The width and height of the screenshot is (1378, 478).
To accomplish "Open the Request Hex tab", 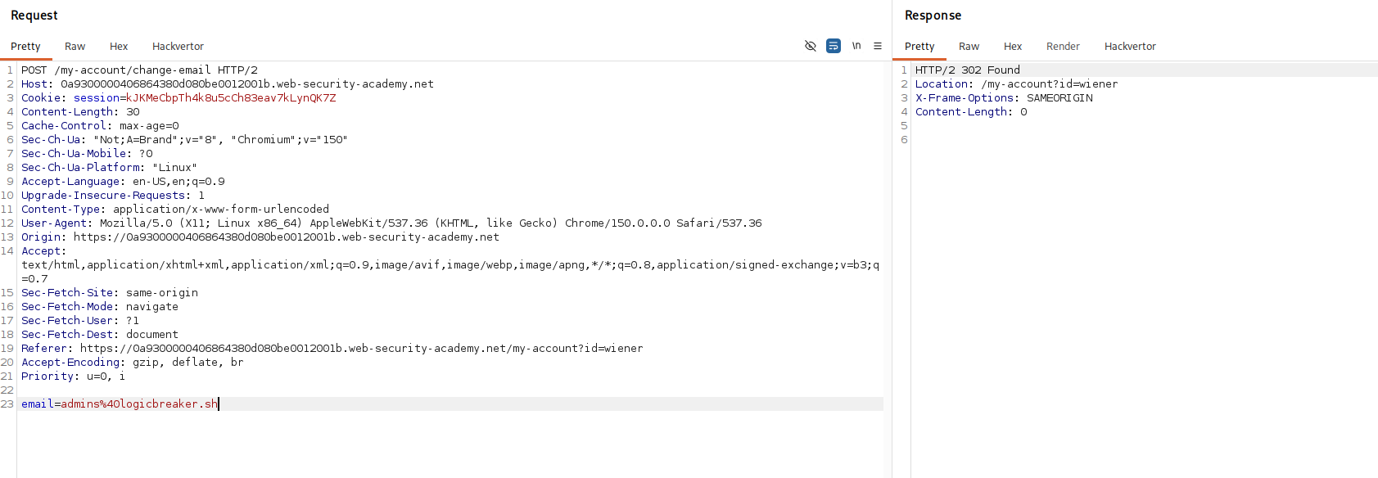I will point(119,47).
